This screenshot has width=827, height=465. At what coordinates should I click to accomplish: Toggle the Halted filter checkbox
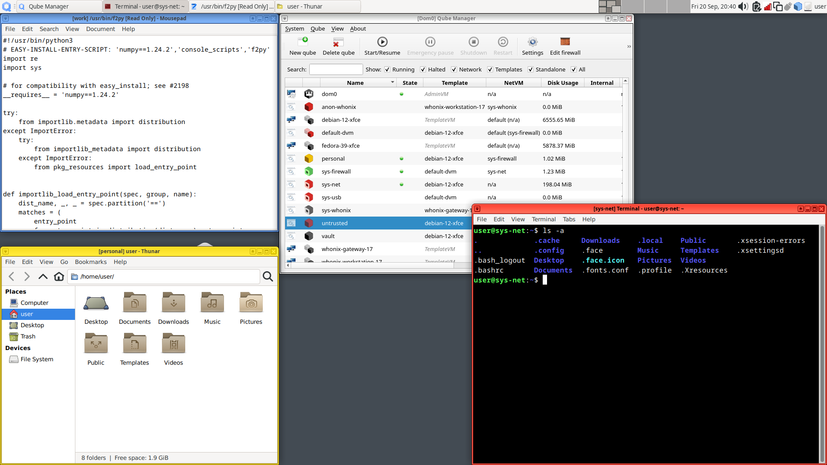[x=423, y=69]
